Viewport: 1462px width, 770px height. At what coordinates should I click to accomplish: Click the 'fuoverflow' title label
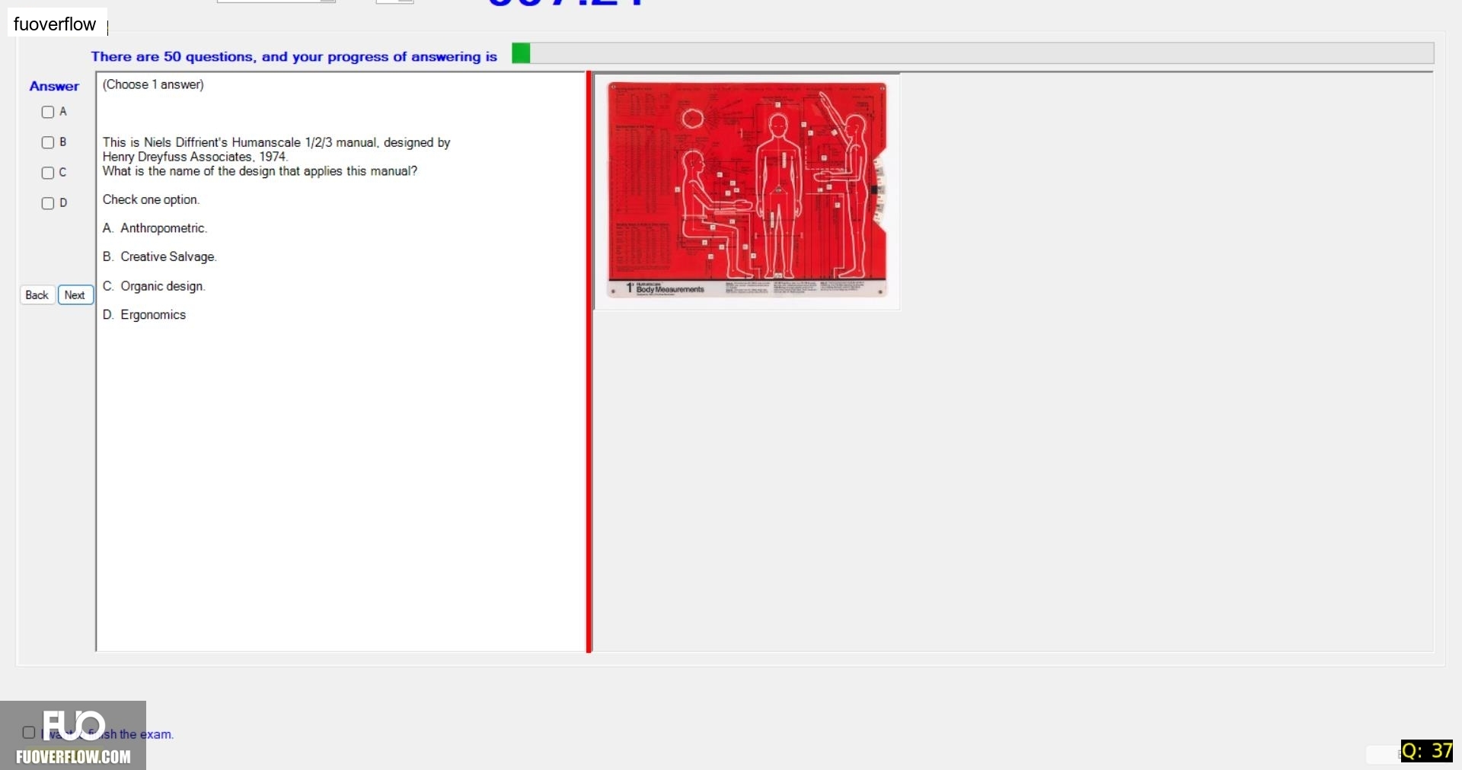(55, 24)
